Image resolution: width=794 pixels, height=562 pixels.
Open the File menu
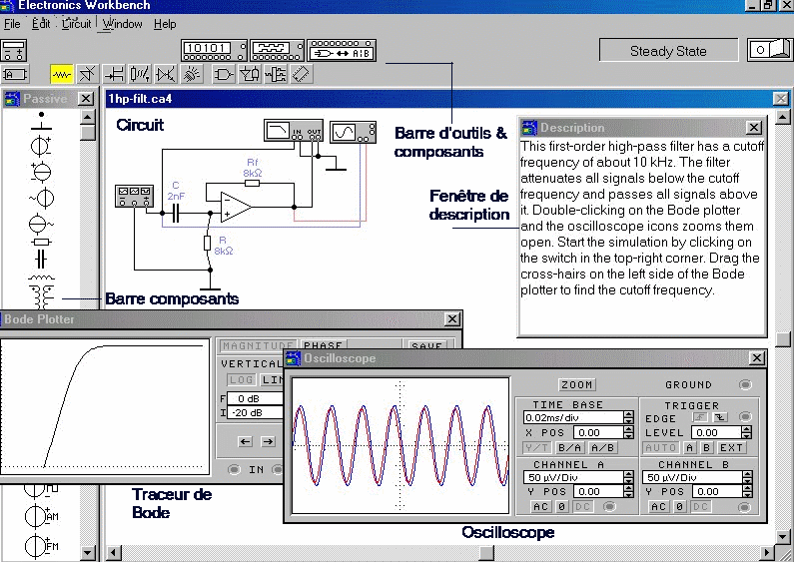[12, 24]
